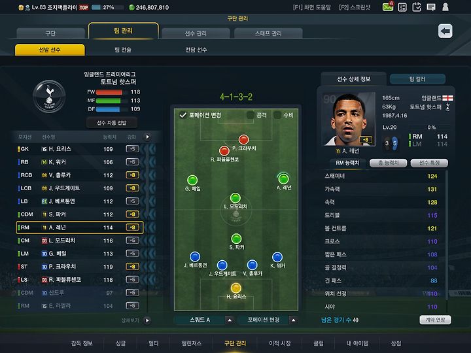Image resolution: width=471 pixels, height=353 pixels.
Task: Open the mail envelope icon
Action: [388, 7]
